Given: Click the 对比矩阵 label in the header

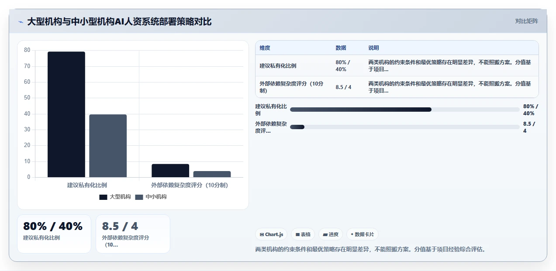Looking at the screenshot, I should pyautogui.click(x=527, y=21).
